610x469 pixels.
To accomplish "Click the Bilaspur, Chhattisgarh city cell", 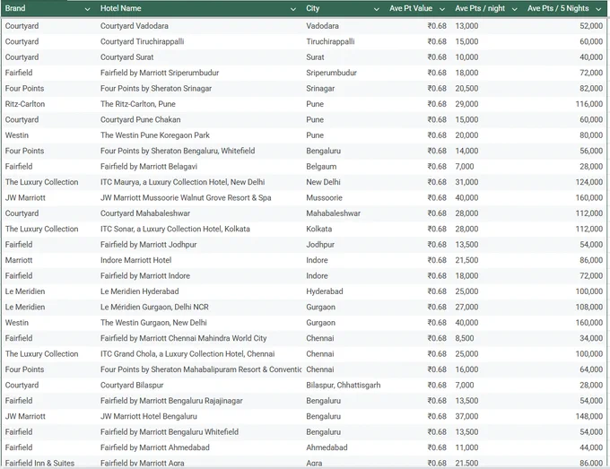I will click(x=343, y=385).
